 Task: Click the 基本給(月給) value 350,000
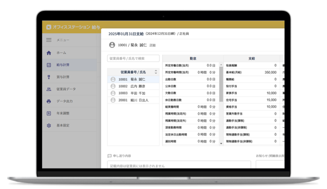click(270, 72)
